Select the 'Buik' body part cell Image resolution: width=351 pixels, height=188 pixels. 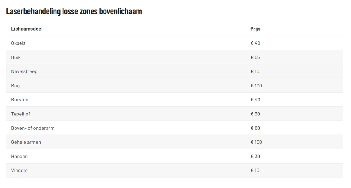[x=16, y=57]
